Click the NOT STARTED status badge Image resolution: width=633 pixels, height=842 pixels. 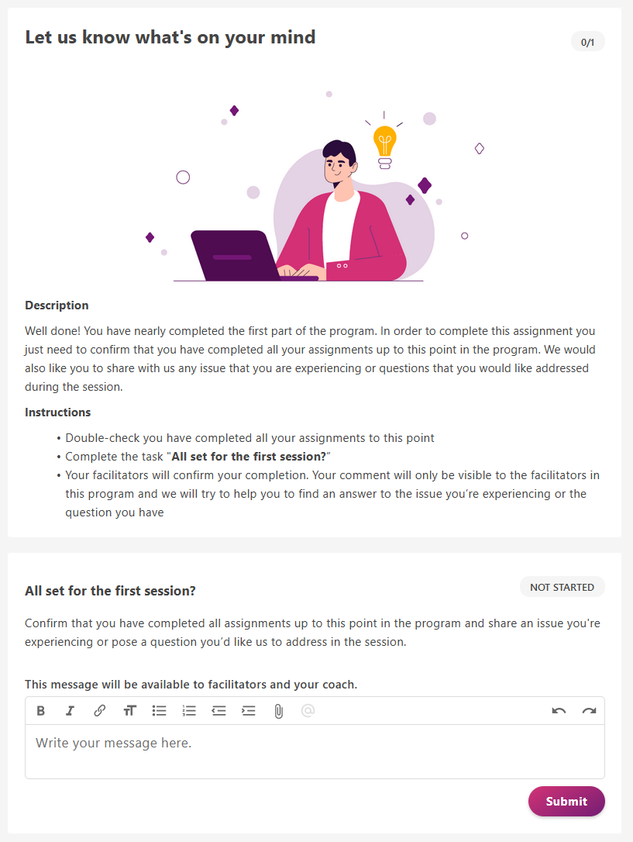(562, 587)
